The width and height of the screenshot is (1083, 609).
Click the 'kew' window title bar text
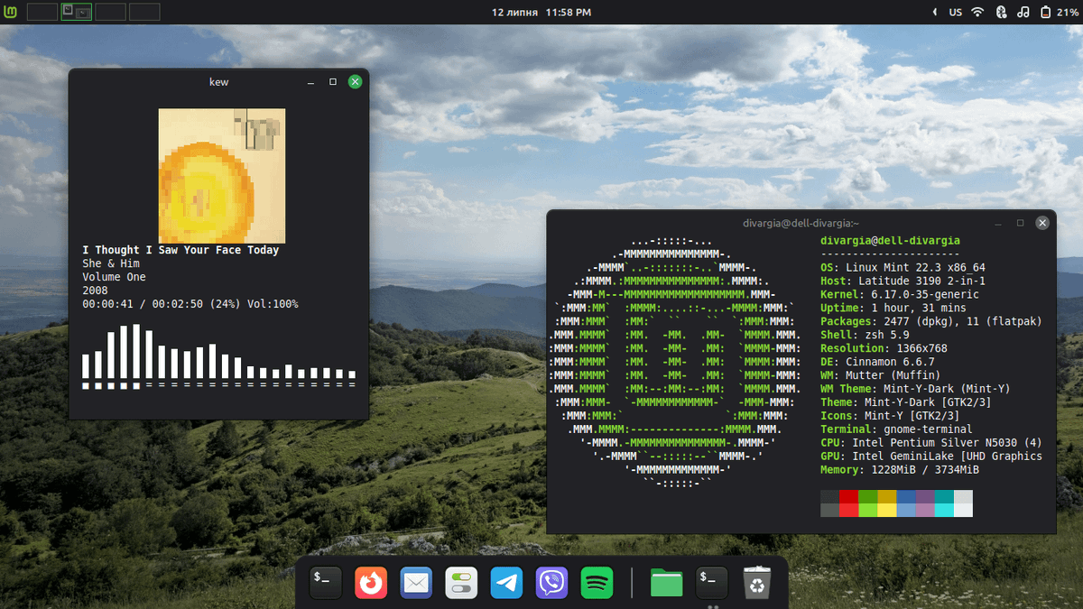click(218, 82)
